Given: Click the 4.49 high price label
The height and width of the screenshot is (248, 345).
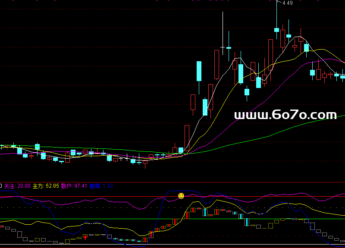Looking at the screenshot, I should coord(288,3).
